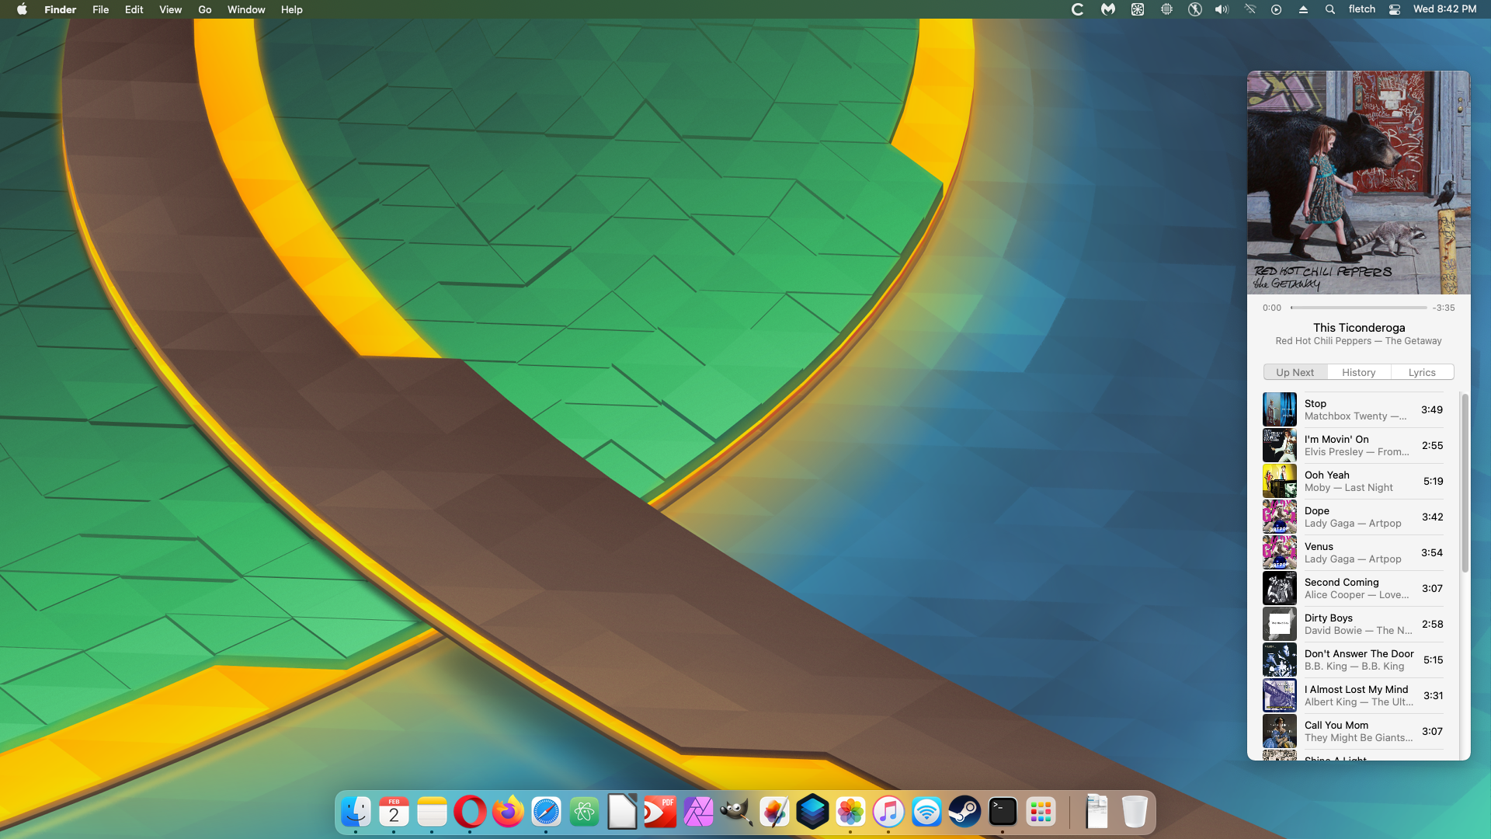Switch to the History tab

1358,372
